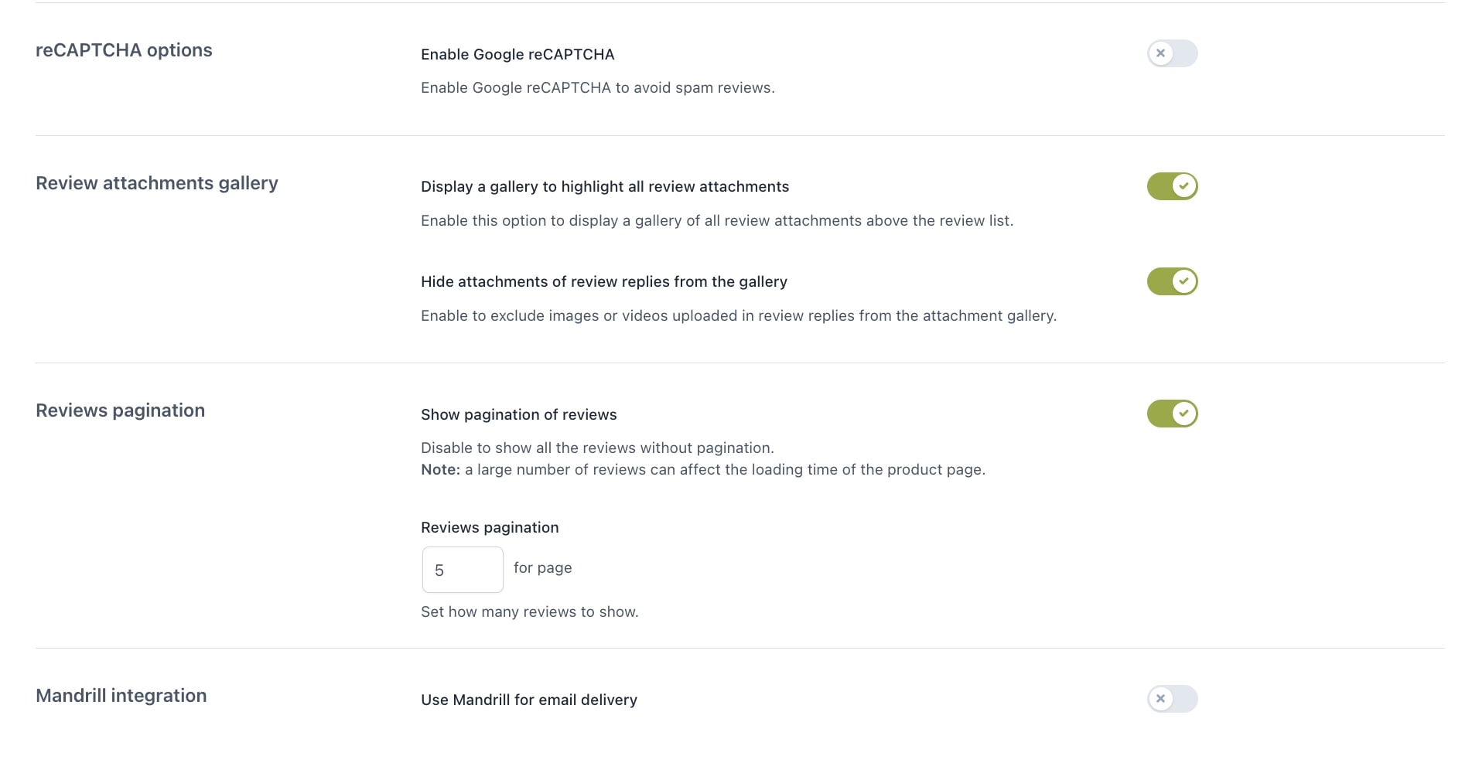1479x773 pixels.
Task: Click Hide attachments of review replies label
Action: coord(603,281)
